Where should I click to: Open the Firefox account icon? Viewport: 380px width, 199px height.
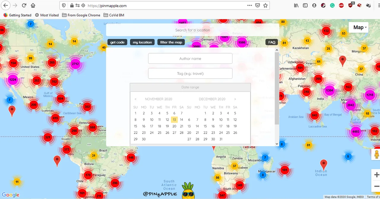click(314, 5)
